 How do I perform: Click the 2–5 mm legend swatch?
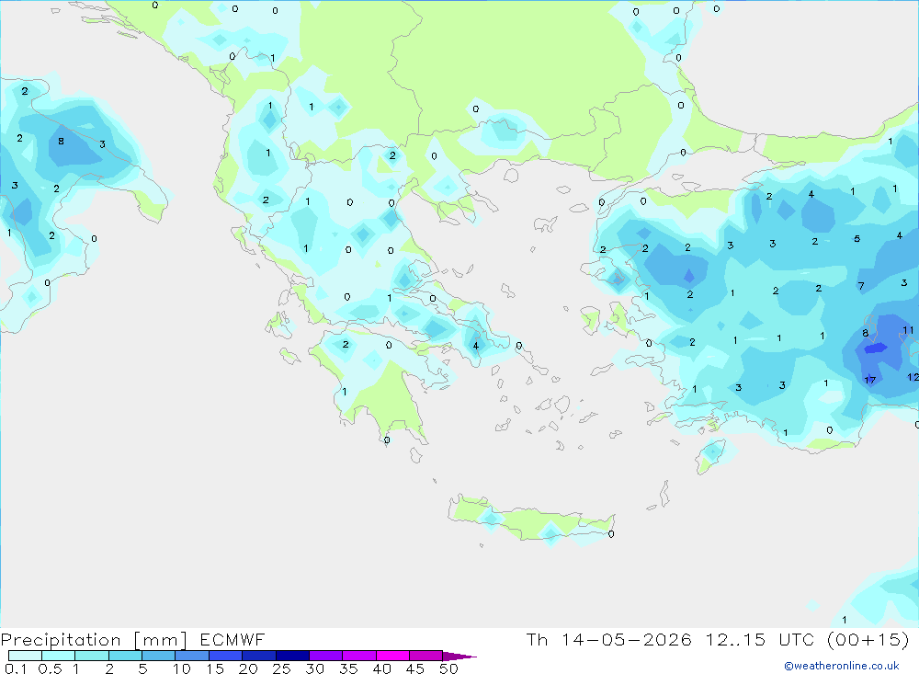(125, 656)
